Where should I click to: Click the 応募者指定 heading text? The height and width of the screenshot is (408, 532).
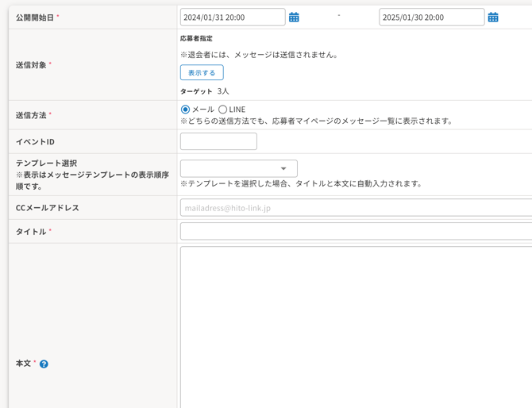[196, 38]
